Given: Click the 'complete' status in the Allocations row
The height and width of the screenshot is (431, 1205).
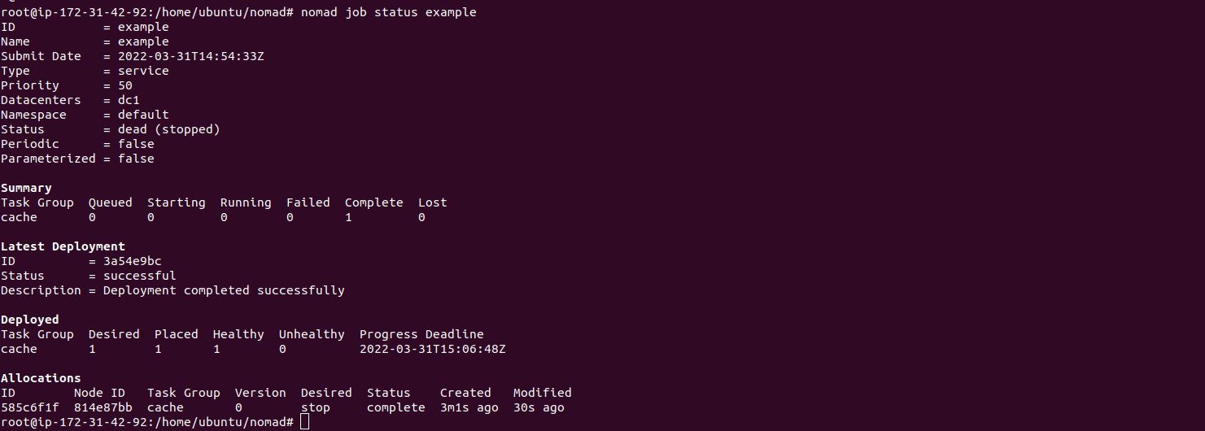Looking at the screenshot, I should point(396,407).
